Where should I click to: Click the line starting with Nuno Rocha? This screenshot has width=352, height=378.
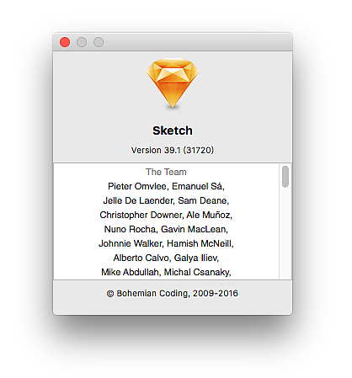coord(166,229)
